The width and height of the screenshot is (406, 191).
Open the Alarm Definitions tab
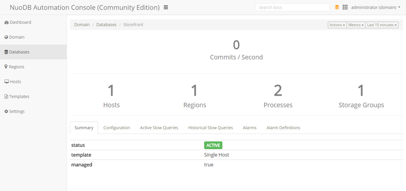[x=283, y=128]
